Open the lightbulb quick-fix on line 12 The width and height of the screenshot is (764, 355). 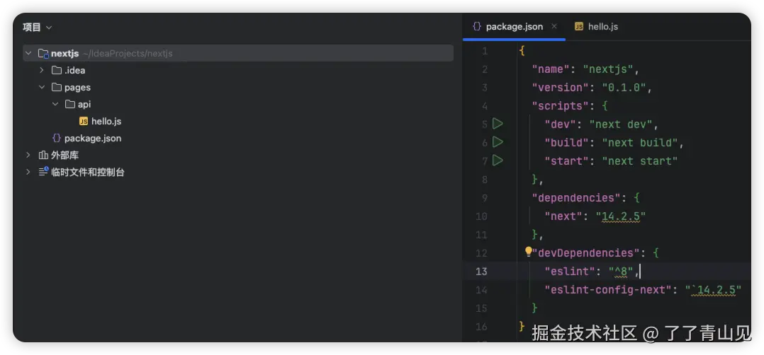point(528,252)
